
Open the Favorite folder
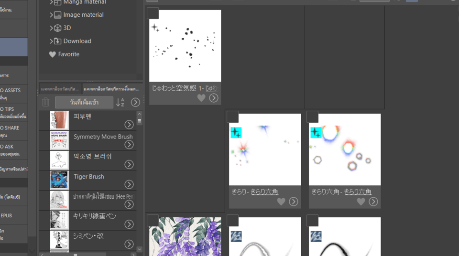65,54
